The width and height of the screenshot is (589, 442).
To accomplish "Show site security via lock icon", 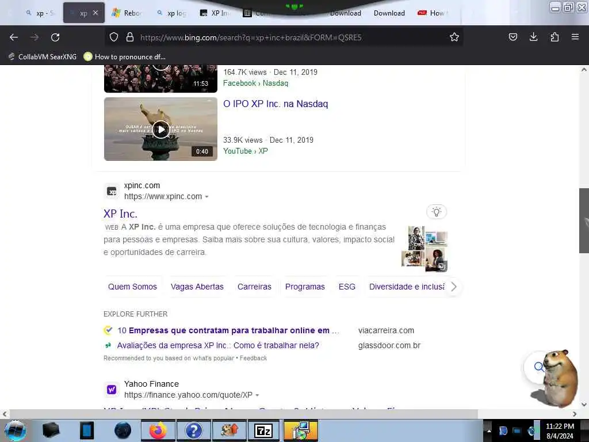I will pos(130,37).
